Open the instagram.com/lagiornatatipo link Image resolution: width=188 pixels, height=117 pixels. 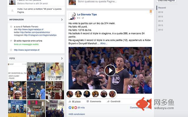click(x=40, y=35)
